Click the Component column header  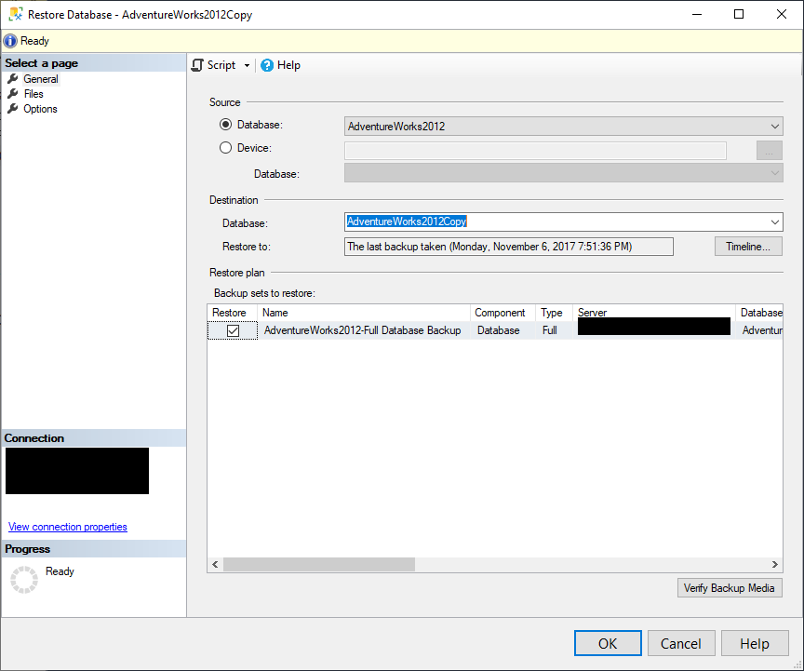(x=502, y=313)
